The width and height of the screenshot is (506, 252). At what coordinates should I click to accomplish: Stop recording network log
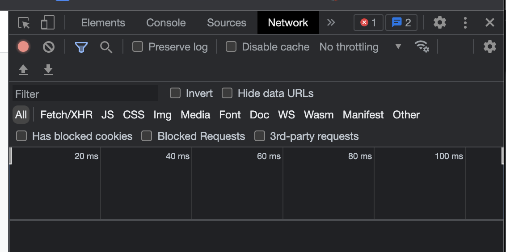pyautogui.click(x=23, y=47)
